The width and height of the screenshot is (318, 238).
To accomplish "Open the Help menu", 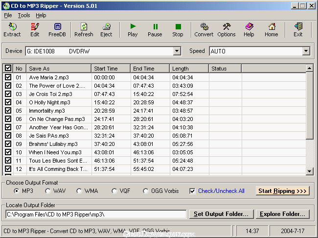I will coord(41,16).
